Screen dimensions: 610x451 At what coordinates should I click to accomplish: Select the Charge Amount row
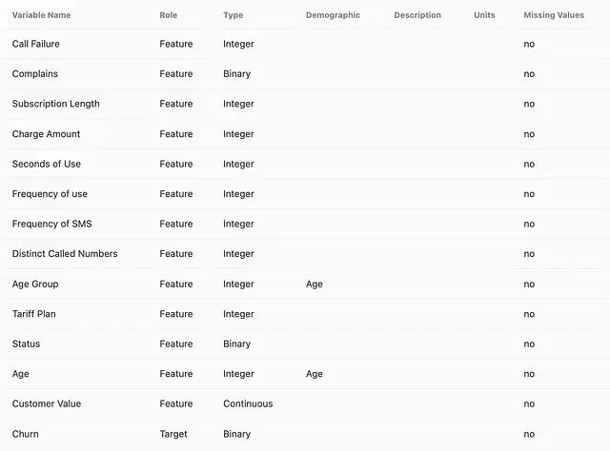tap(305, 134)
